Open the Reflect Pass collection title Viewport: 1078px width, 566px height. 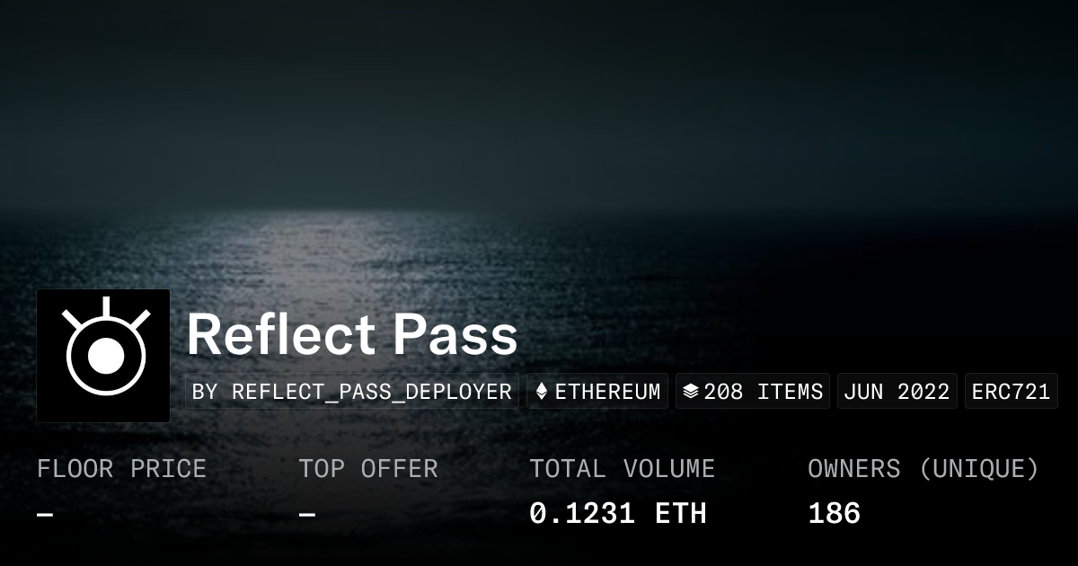tap(351, 335)
